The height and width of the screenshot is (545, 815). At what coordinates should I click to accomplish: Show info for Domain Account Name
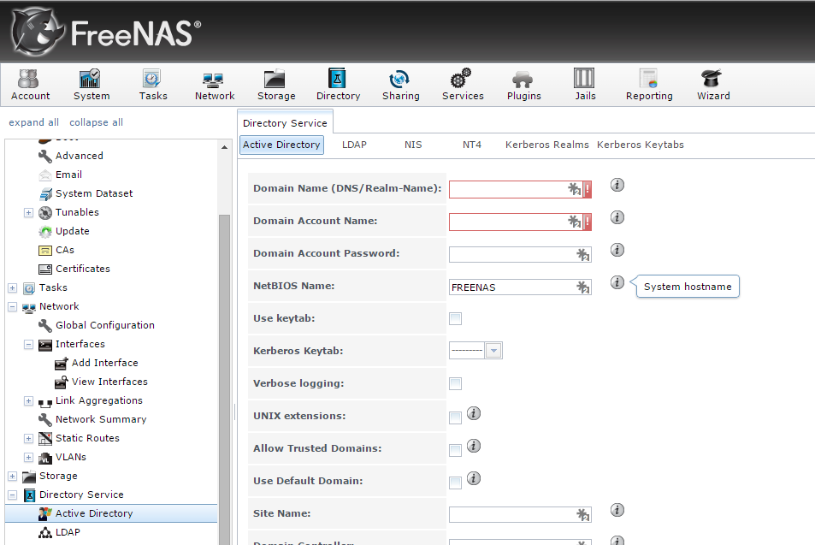[617, 217]
